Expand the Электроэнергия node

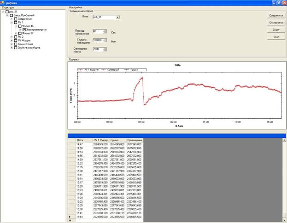(x=20, y=29)
